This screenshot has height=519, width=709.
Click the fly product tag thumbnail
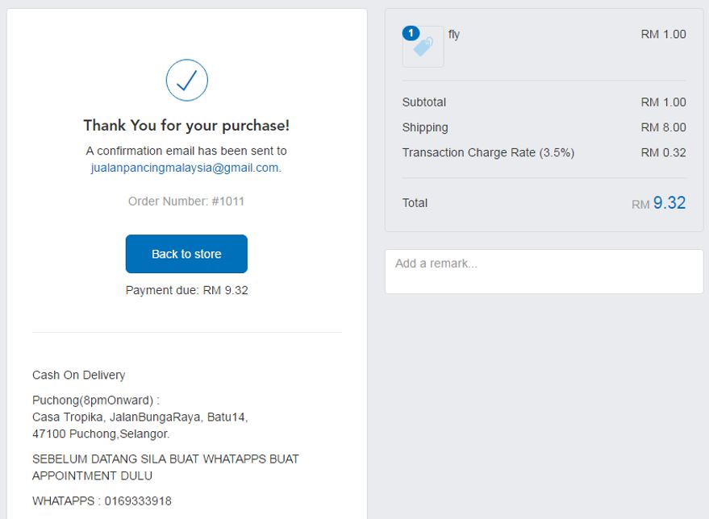click(423, 47)
